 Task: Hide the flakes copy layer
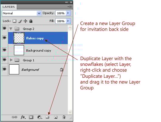tap(4, 38)
